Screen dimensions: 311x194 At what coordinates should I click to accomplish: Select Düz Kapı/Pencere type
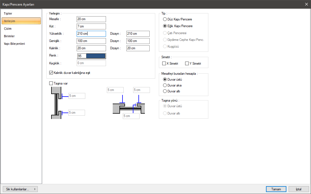(165, 19)
